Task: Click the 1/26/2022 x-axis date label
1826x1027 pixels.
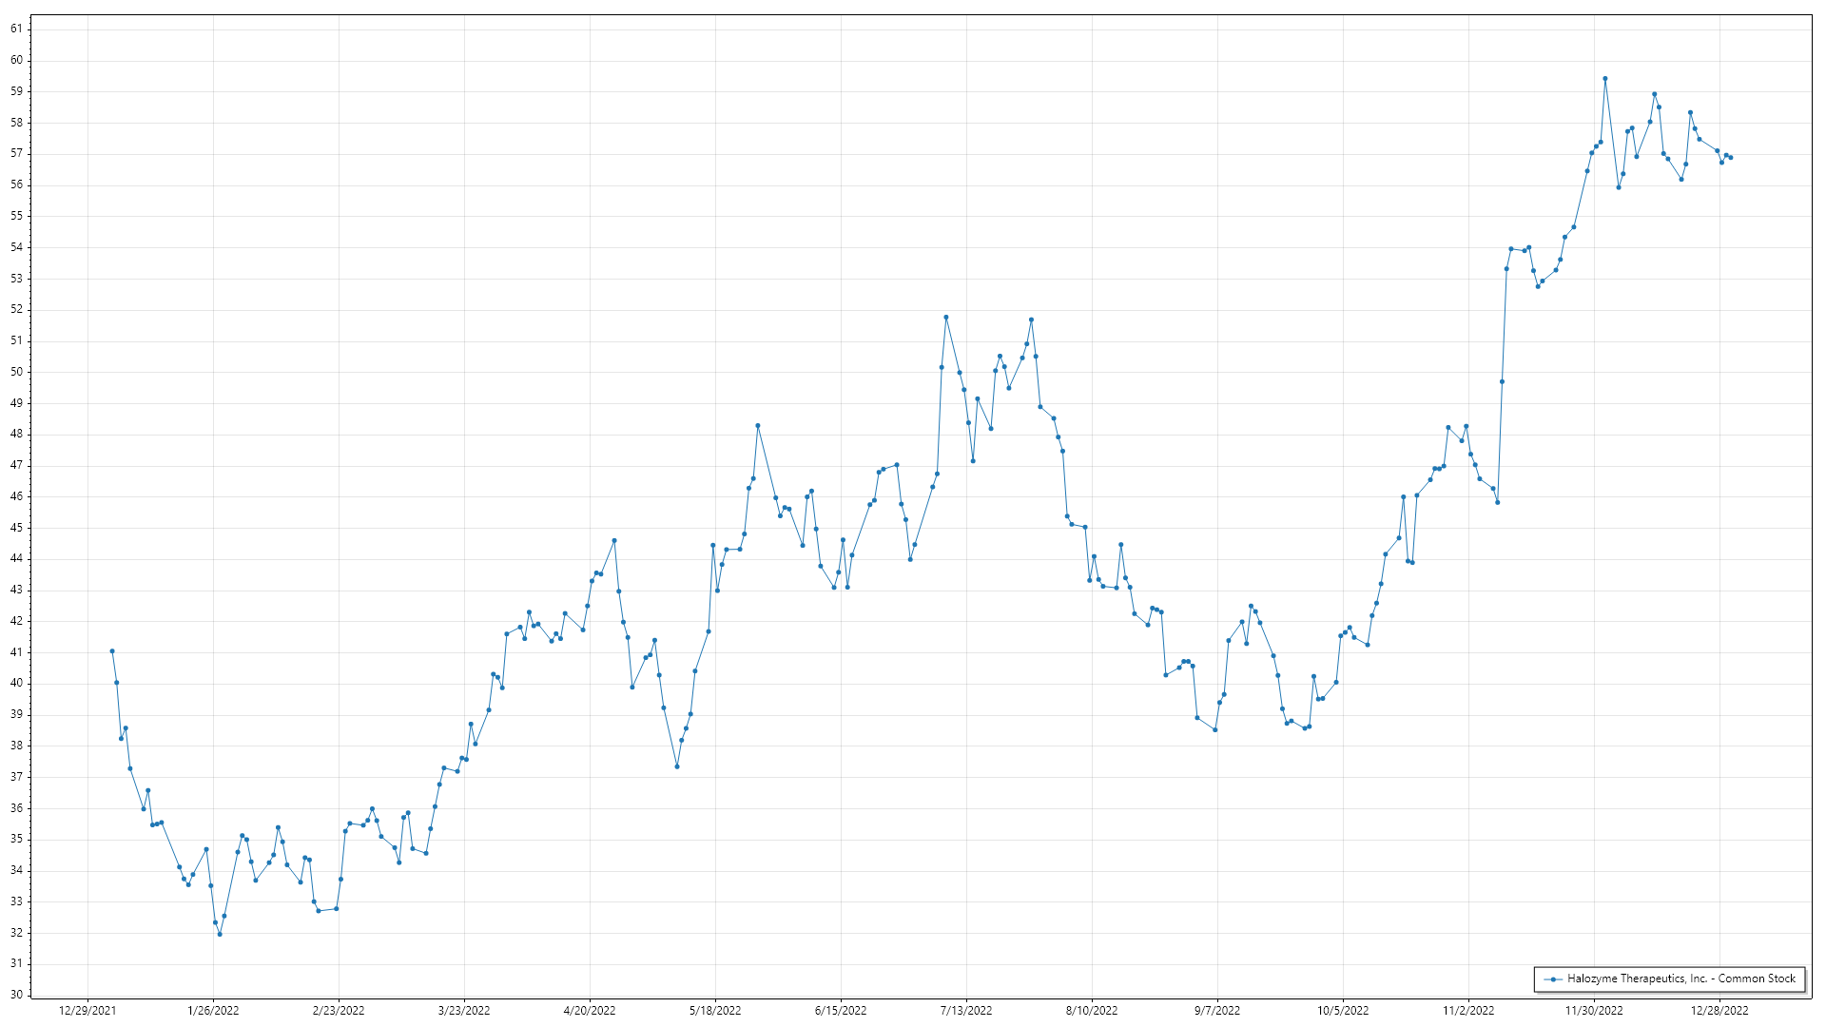Action: (x=213, y=1011)
